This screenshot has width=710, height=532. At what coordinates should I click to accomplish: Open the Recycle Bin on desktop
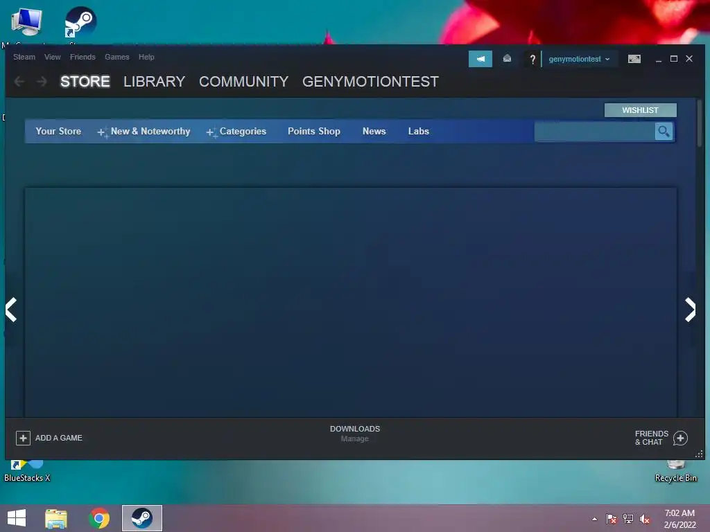675,471
